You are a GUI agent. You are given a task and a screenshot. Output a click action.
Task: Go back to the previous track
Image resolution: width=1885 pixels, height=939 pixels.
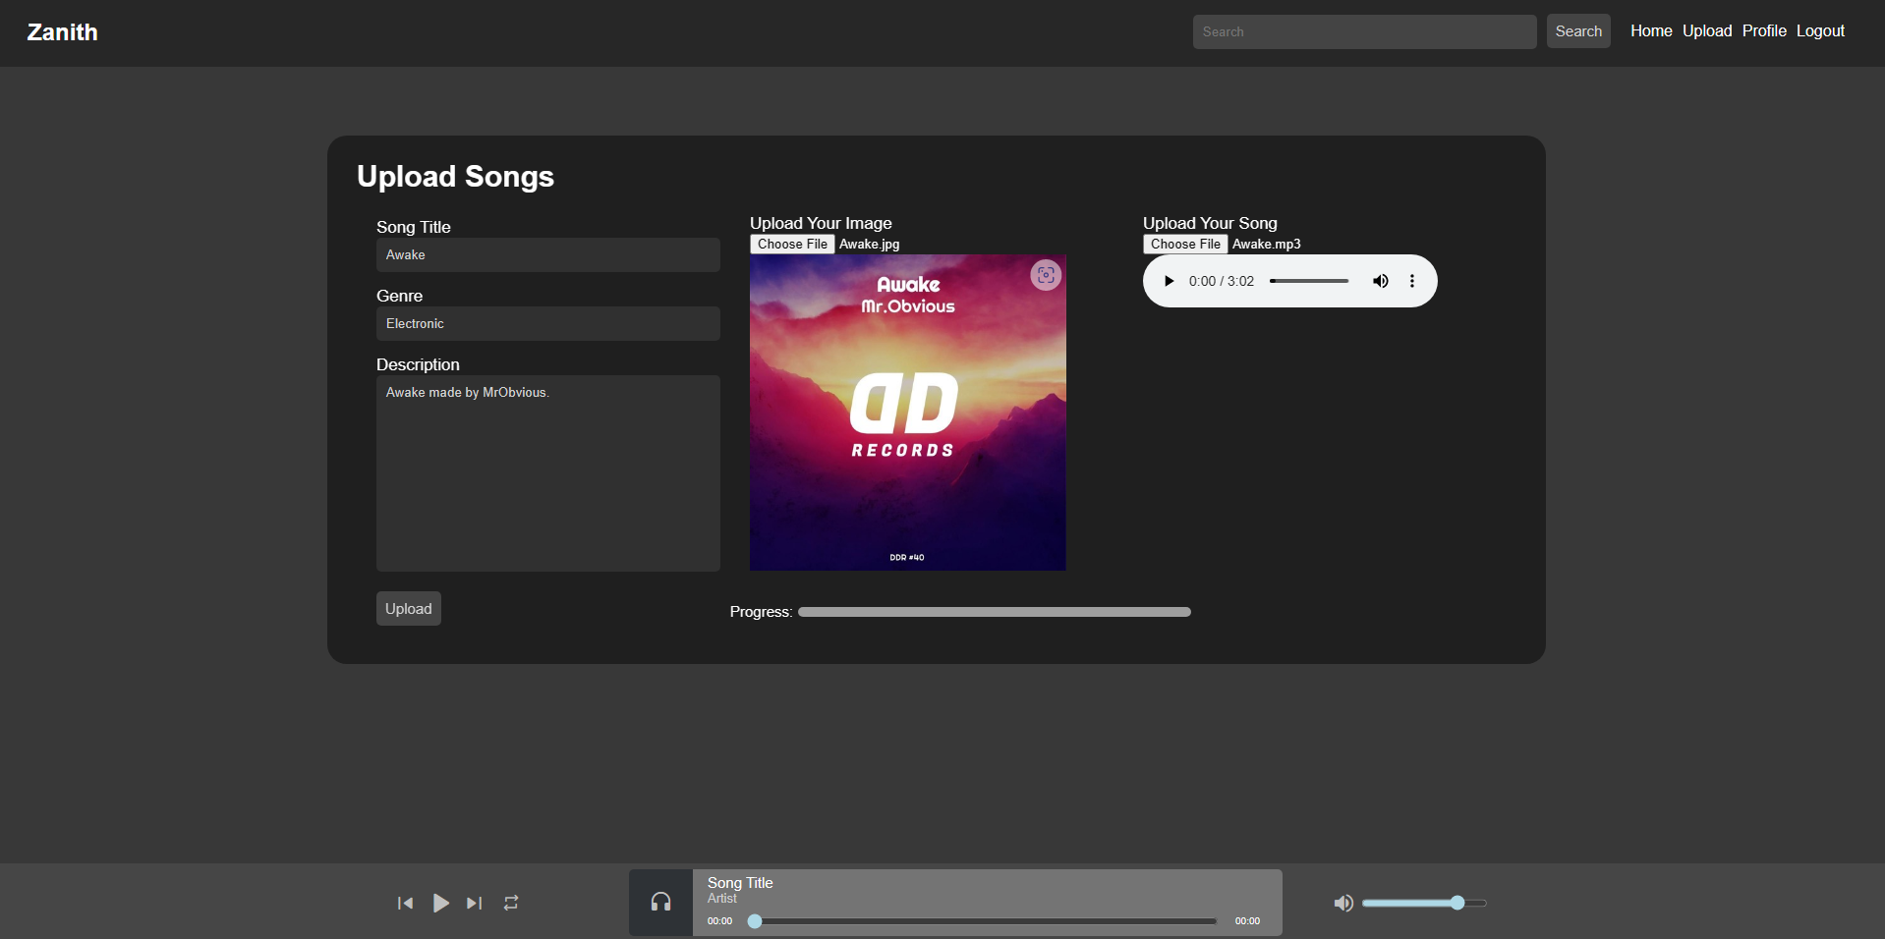coord(405,903)
